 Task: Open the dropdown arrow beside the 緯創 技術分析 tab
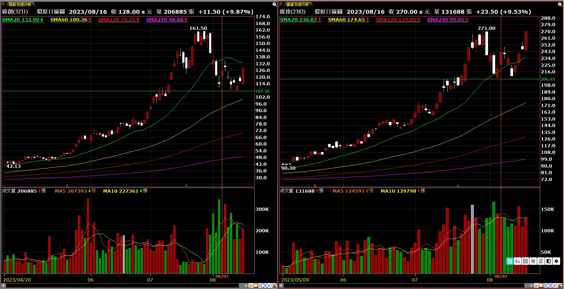coord(4,4)
